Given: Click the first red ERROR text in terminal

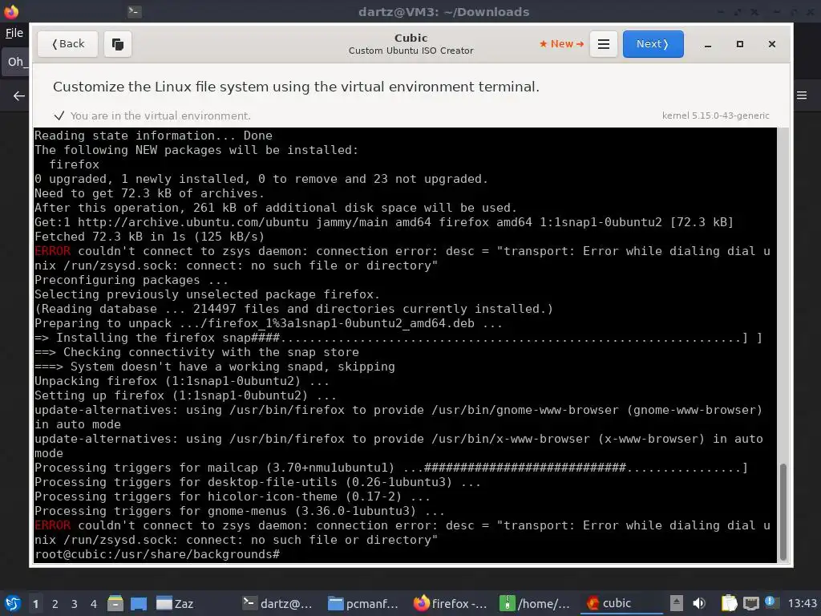Looking at the screenshot, I should coord(52,251).
